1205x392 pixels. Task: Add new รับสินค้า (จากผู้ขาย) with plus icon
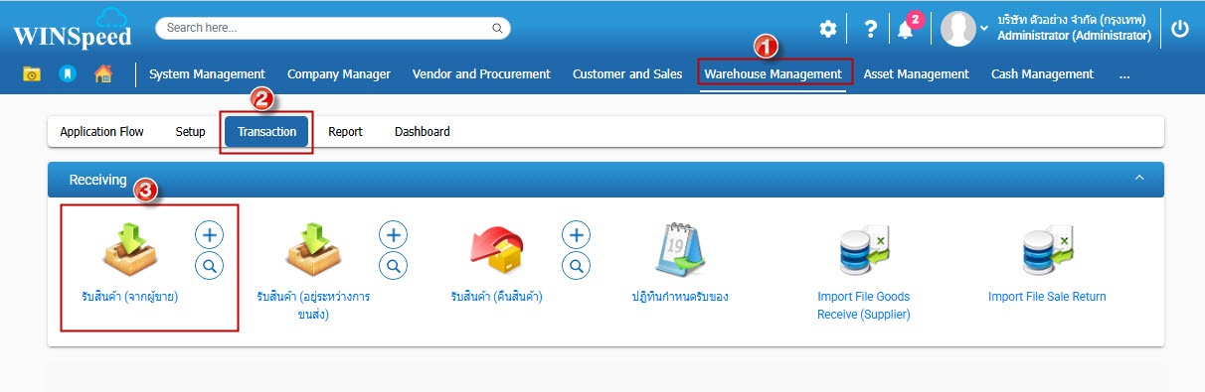click(209, 234)
